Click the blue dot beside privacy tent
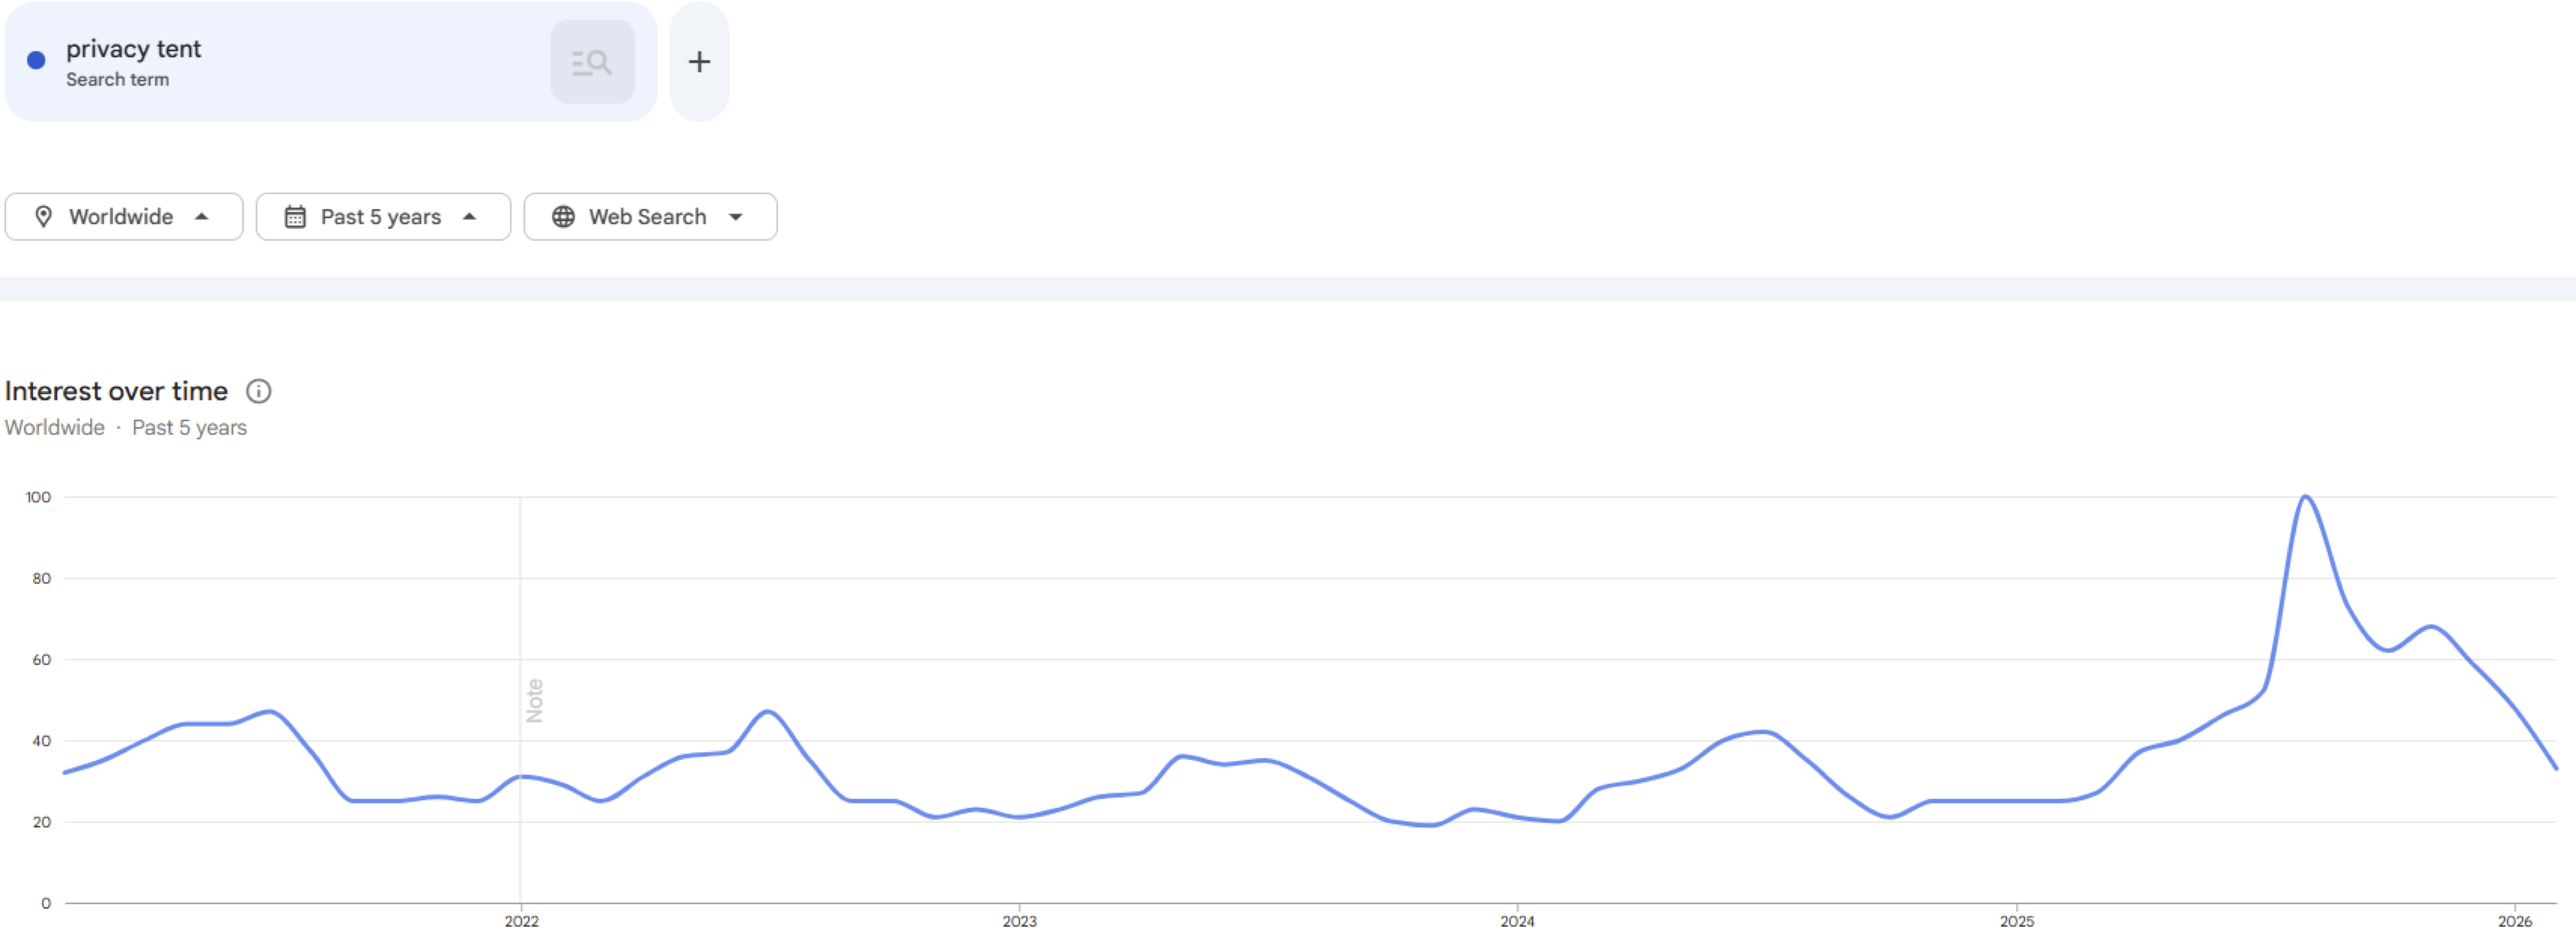The height and width of the screenshot is (952, 2576). pos(36,60)
